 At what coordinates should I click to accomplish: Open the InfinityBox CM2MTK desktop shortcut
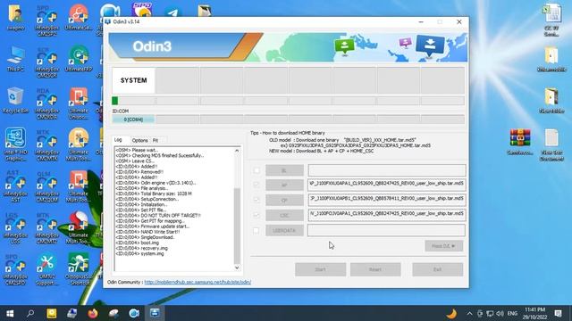47,144
